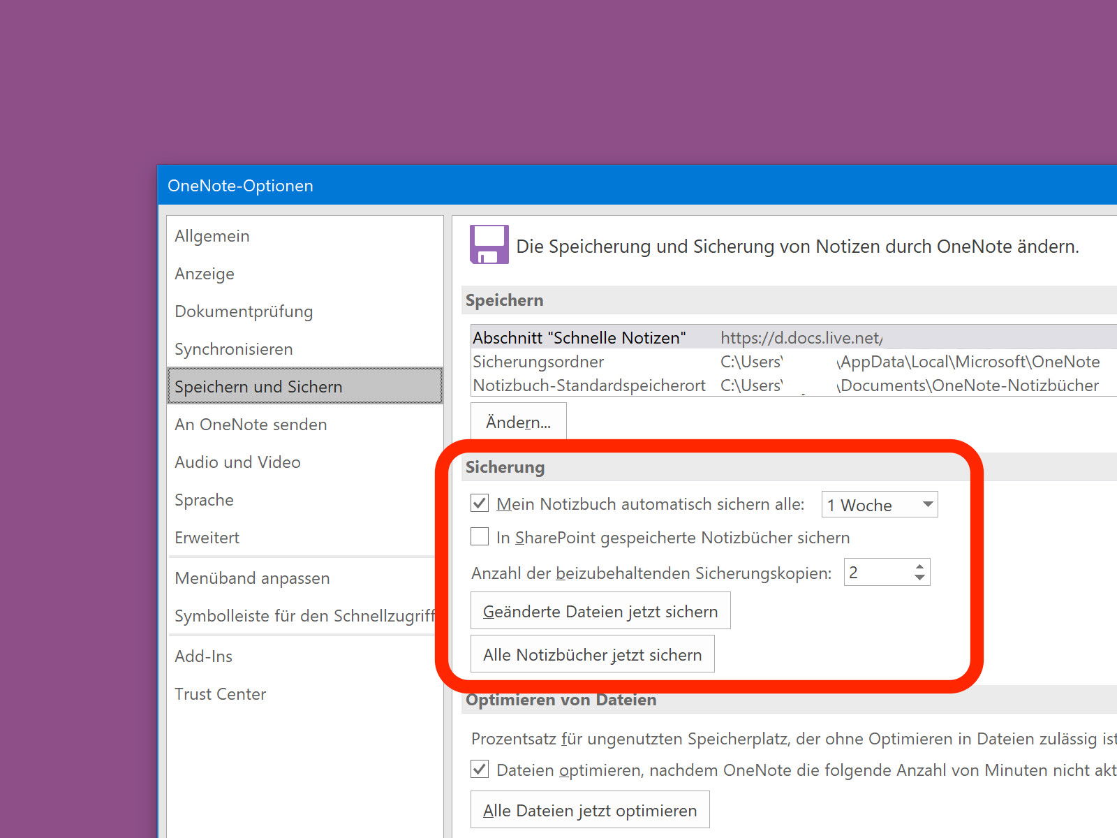Select the Abschnitt "Schnelle Notizen" row

[794, 338]
